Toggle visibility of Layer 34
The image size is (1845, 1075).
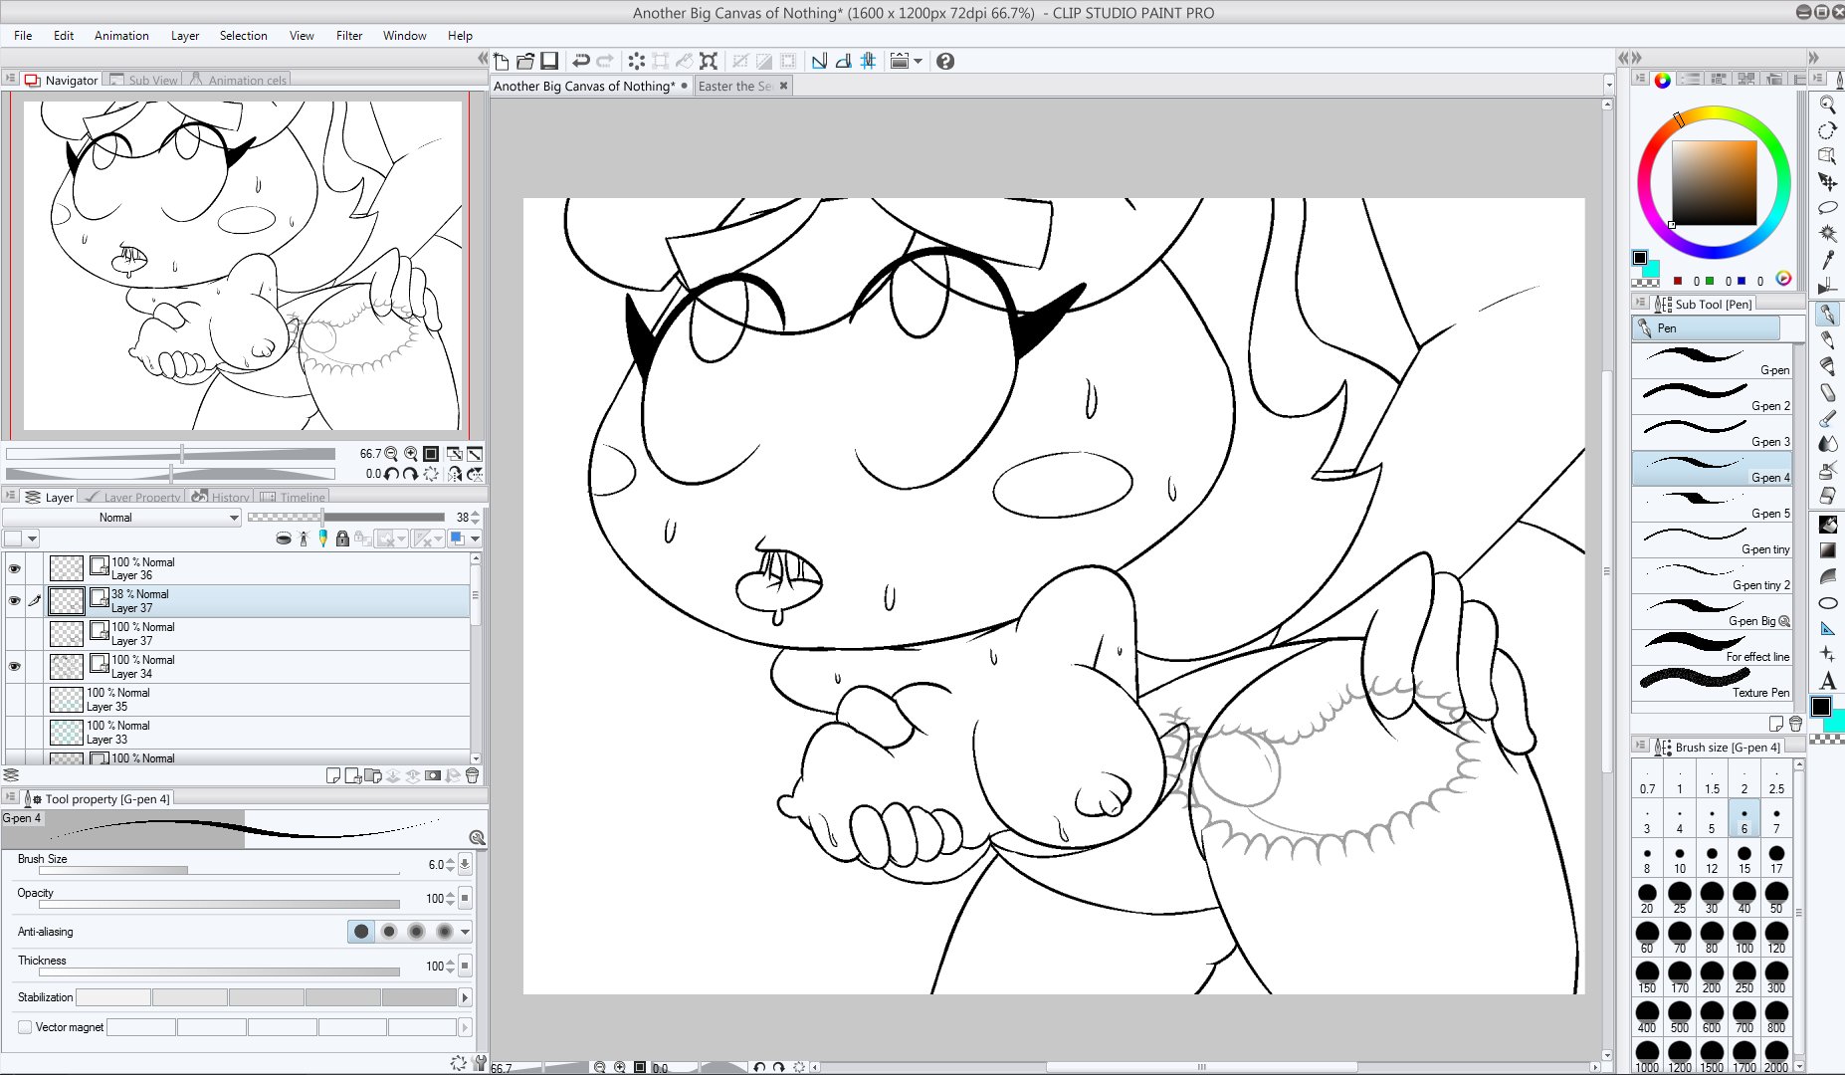[x=14, y=666]
